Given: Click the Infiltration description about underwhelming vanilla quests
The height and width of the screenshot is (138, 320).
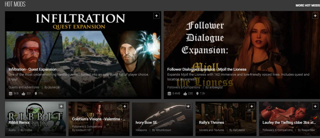Looking at the screenshot, I should click(79, 77).
